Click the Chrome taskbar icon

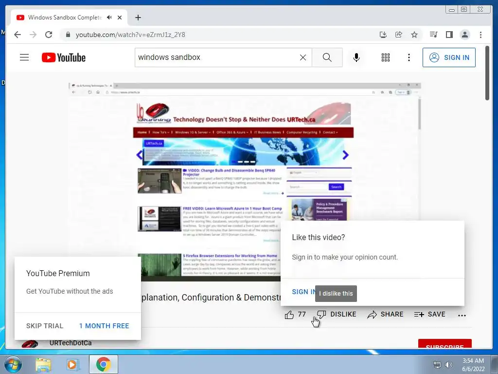point(104,364)
